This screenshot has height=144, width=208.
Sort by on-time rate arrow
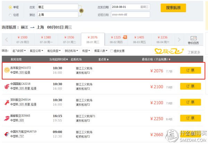coord(108,60)
